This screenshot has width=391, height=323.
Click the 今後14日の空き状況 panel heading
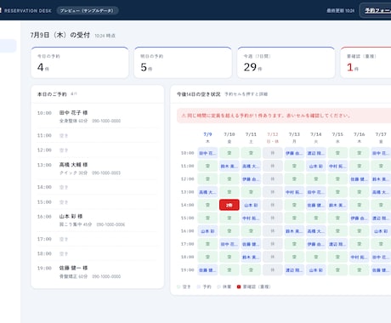[x=199, y=94]
